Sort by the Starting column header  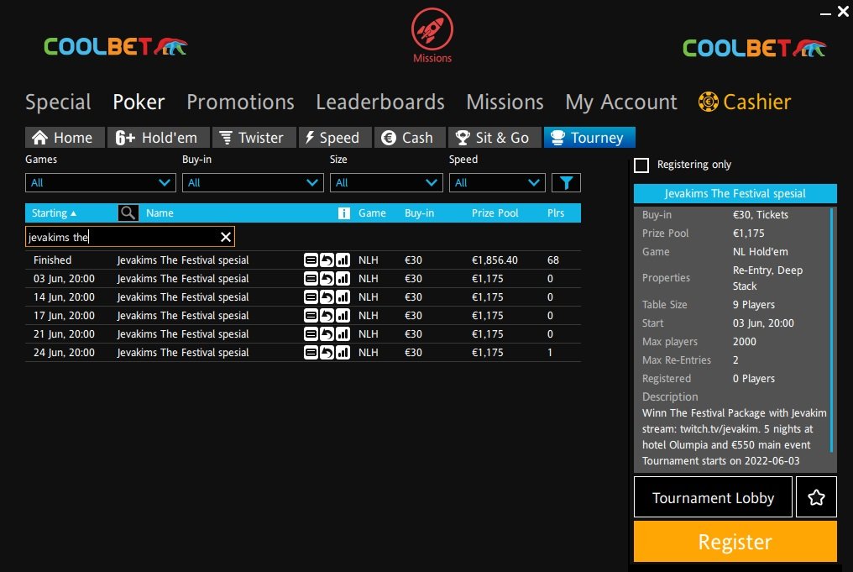[x=54, y=213]
